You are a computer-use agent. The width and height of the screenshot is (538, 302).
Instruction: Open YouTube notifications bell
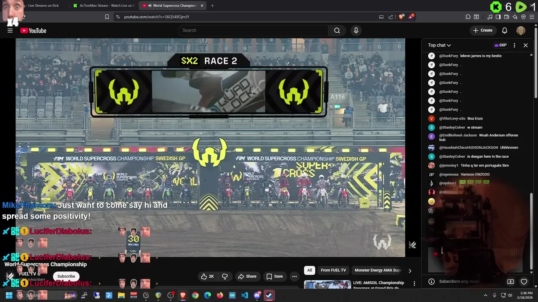pyautogui.click(x=505, y=30)
